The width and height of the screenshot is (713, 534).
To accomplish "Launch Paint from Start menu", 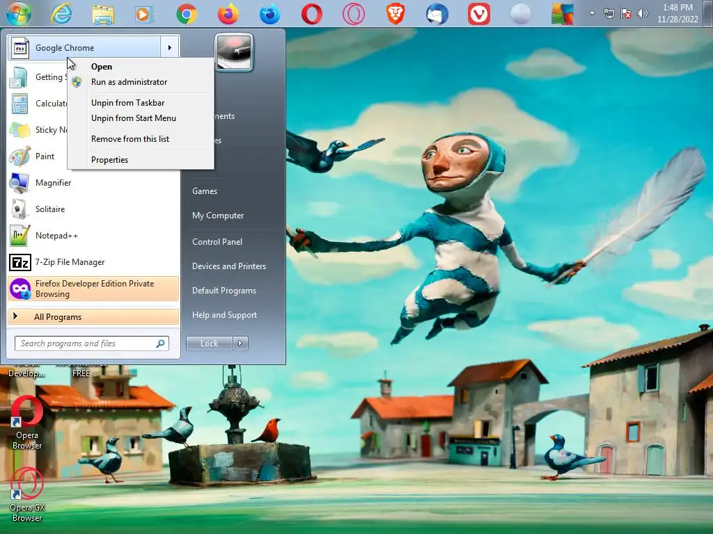I will 94,156.
